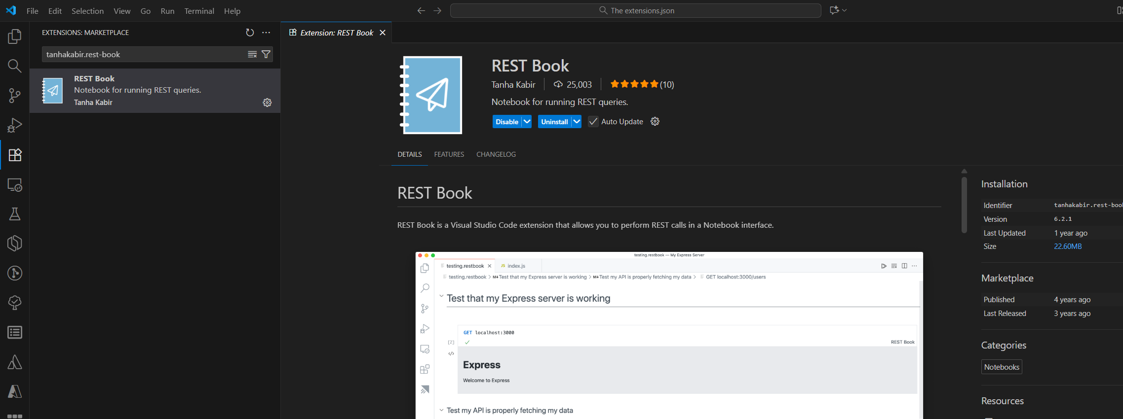Open the 22.60MB size link
1123x419 pixels.
click(x=1068, y=246)
